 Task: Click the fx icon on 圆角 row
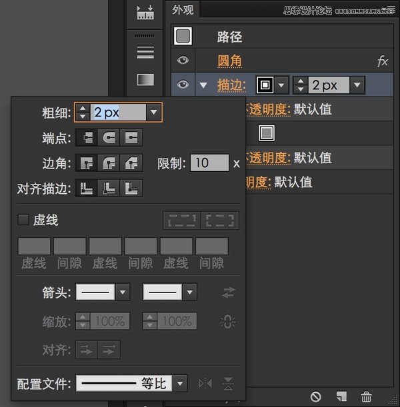(383, 61)
